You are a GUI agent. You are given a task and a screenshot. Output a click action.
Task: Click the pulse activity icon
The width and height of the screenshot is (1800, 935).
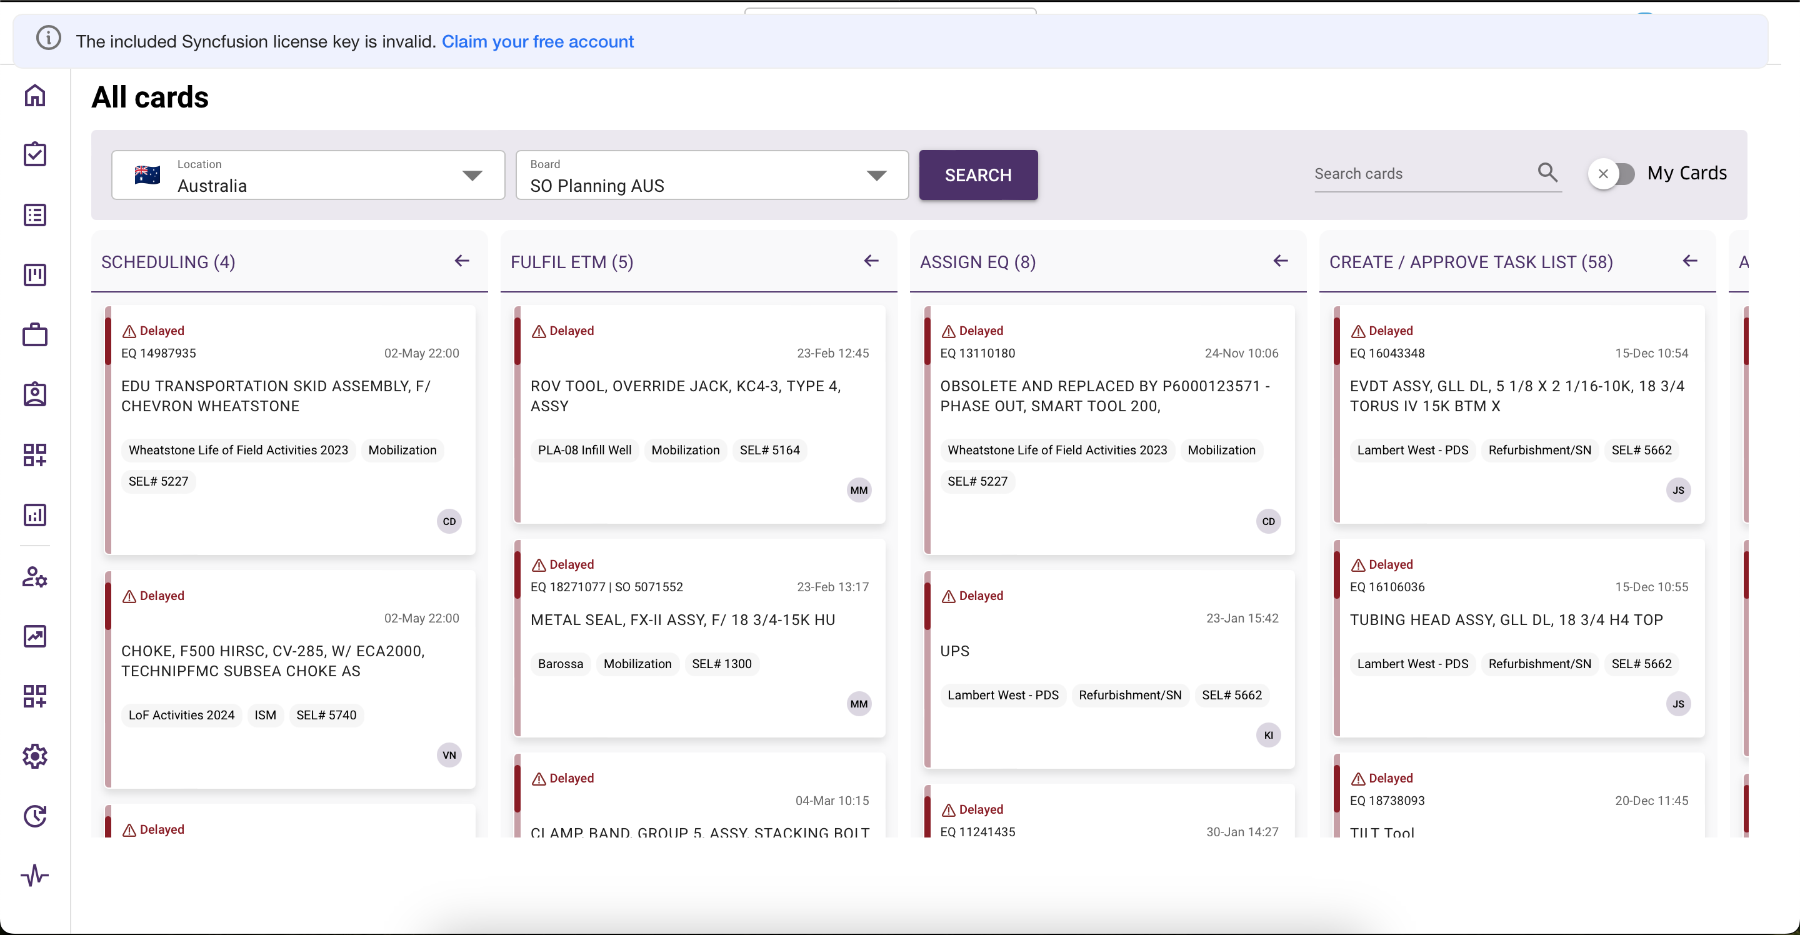[35, 875]
